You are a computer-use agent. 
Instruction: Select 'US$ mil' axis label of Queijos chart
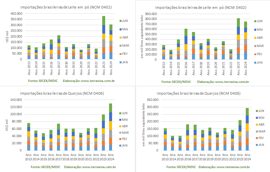pyautogui.click(x=7, y=125)
